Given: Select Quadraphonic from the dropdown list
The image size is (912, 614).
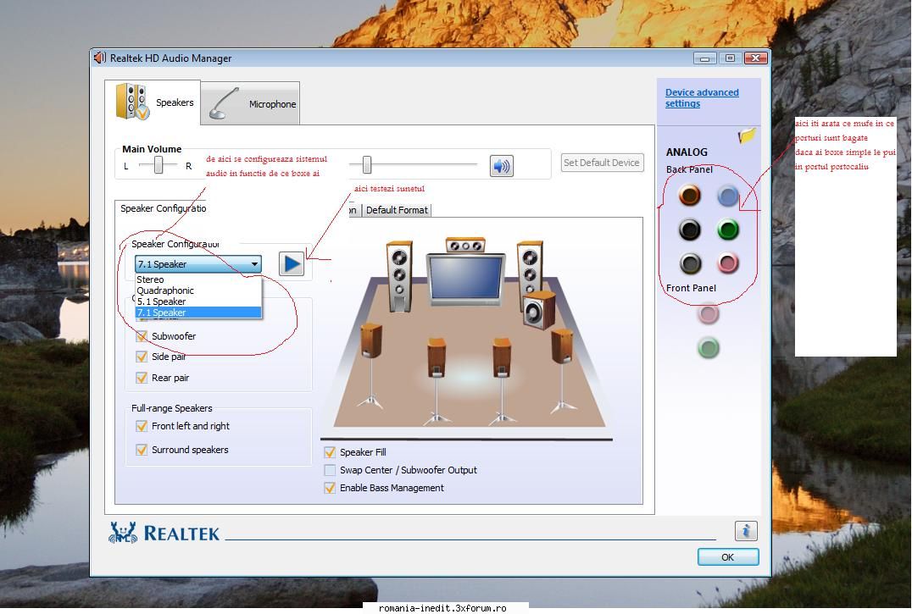Looking at the screenshot, I should 198,290.
